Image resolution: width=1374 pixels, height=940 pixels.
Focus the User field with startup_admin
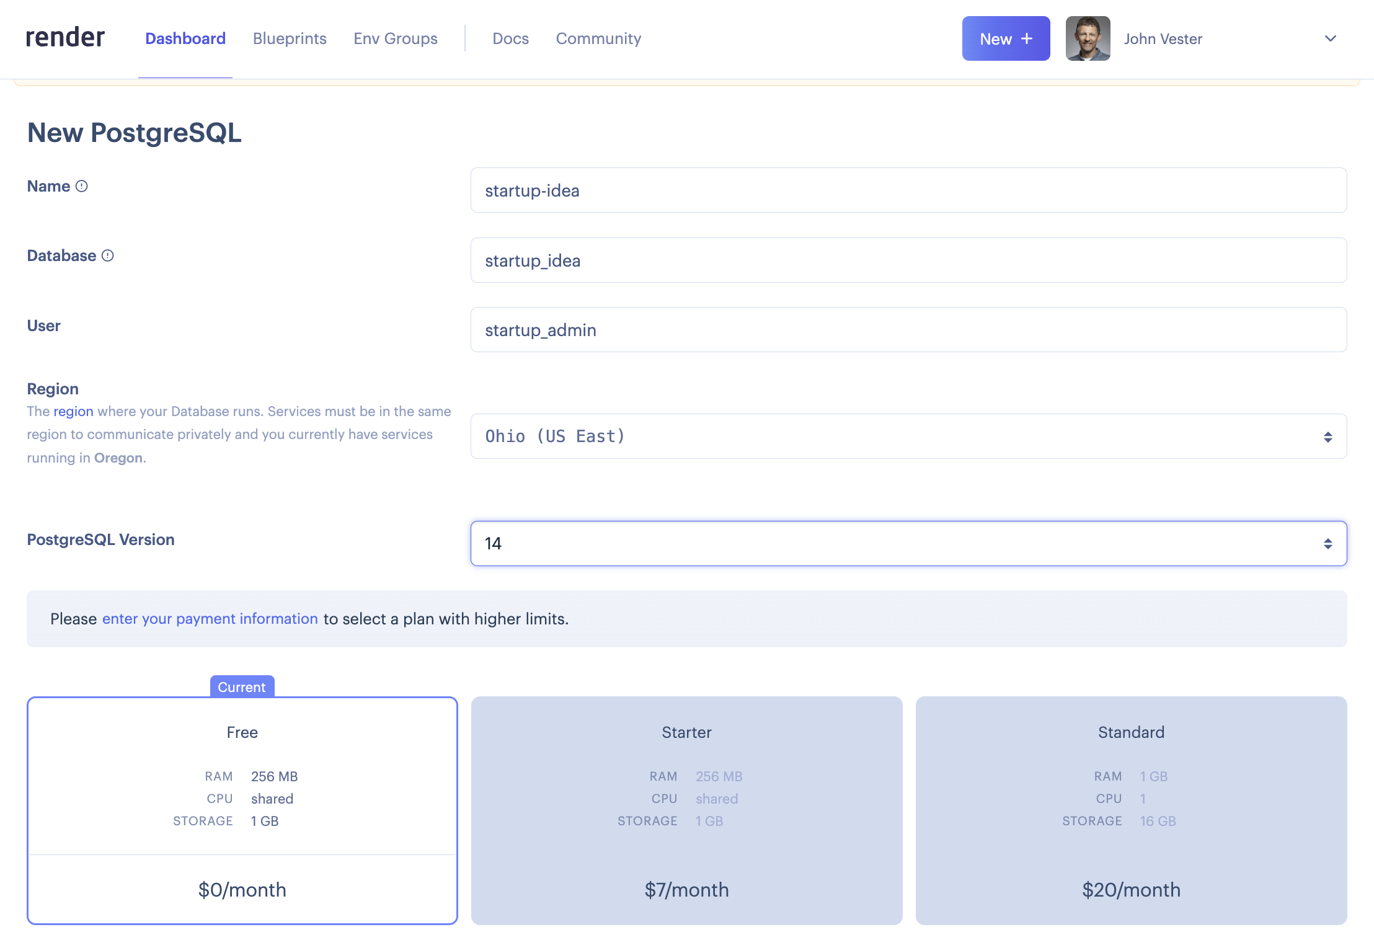click(x=908, y=330)
